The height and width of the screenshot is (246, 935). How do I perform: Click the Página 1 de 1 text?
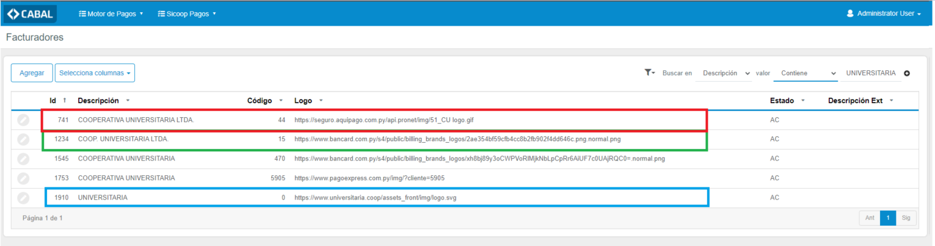click(43, 218)
